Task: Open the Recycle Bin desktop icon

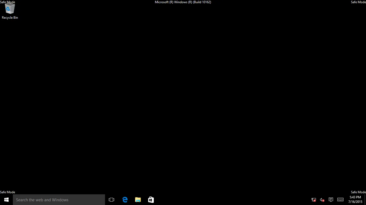Action: click(x=10, y=9)
